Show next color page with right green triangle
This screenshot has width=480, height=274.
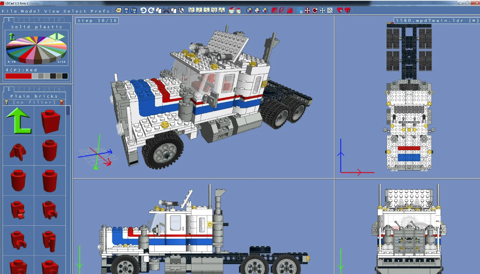(x=61, y=36)
